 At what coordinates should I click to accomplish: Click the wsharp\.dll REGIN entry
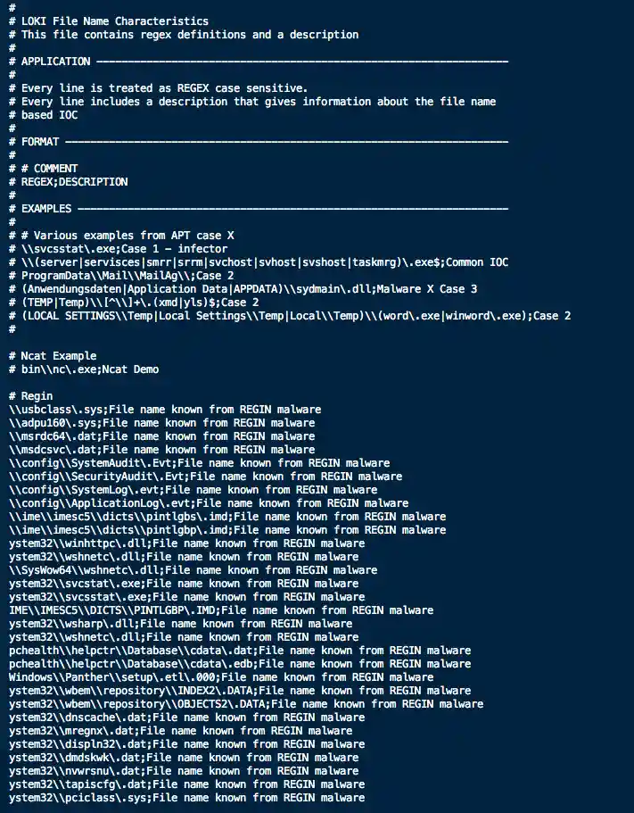[180, 624]
